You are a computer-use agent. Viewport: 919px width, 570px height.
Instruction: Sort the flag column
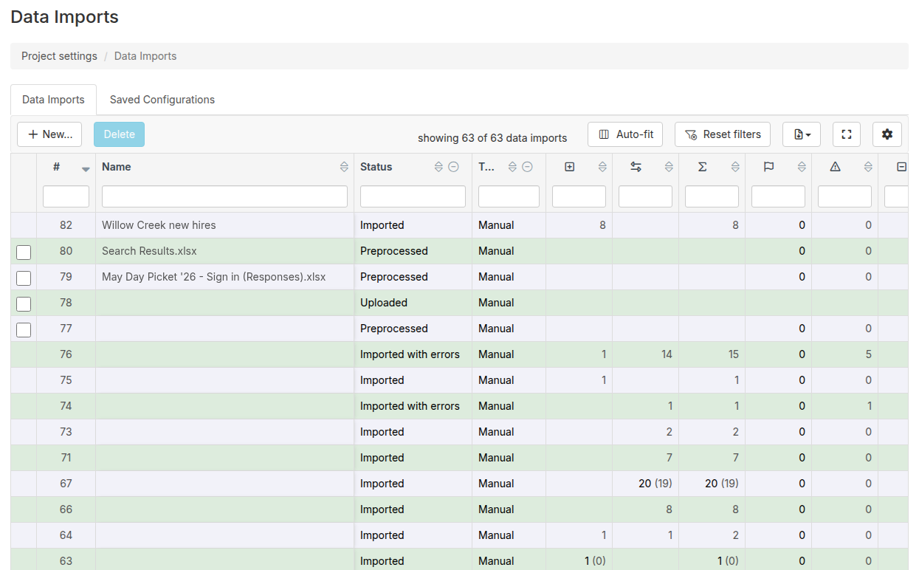[x=802, y=167]
